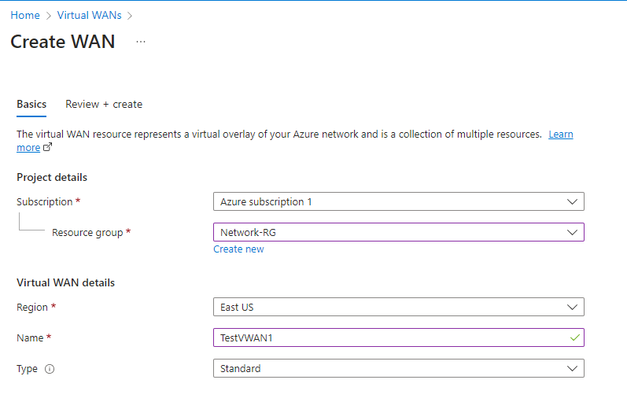Navigate to the Virtual WANs breadcrumb
This screenshot has height=413, width=627.
(x=89, y=15)
